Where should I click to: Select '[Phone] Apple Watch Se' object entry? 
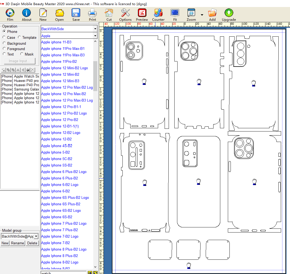20,76
